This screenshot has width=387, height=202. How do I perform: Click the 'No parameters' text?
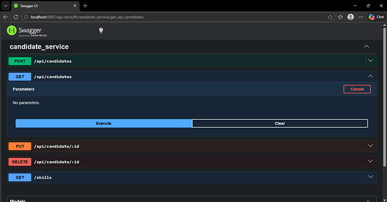(26, 103)
